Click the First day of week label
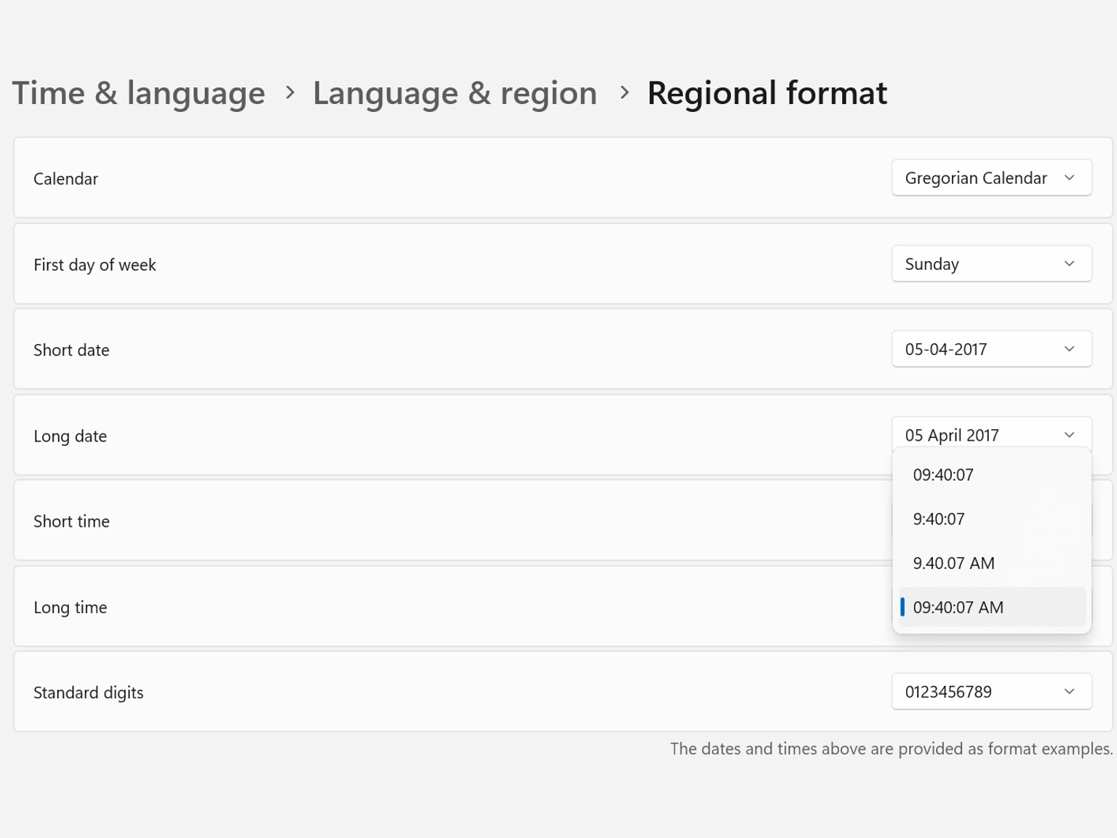Screen dimensions: 1117x838 click(x=95, y=265)
